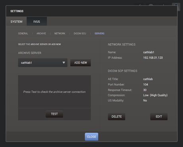Click the DICOM SCP SETTINGS heading
This screenshot has height=147, width=183.
[x=123, y=71]
